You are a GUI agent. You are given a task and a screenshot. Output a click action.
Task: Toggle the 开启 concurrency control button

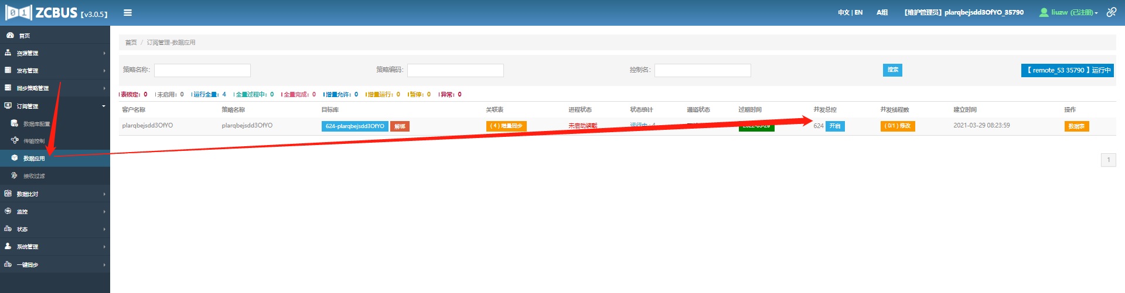coord(835,126)
